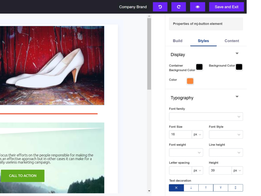Select the white shoes image
The height and width of the screenshot is (196, 261).
(x=52, y=66)
